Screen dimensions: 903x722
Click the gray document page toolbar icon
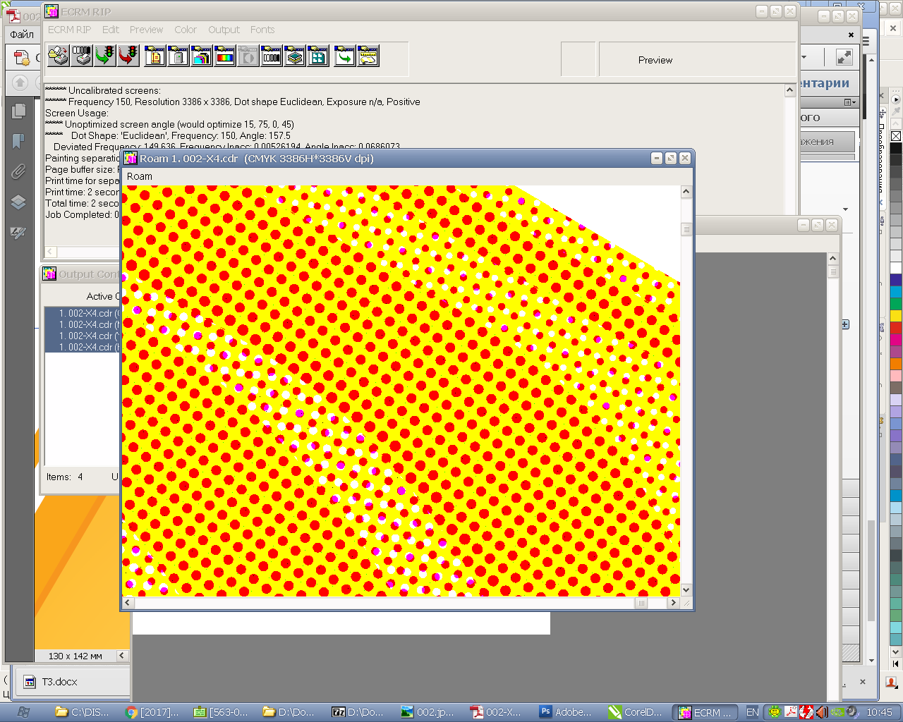(x=178, y=56)
